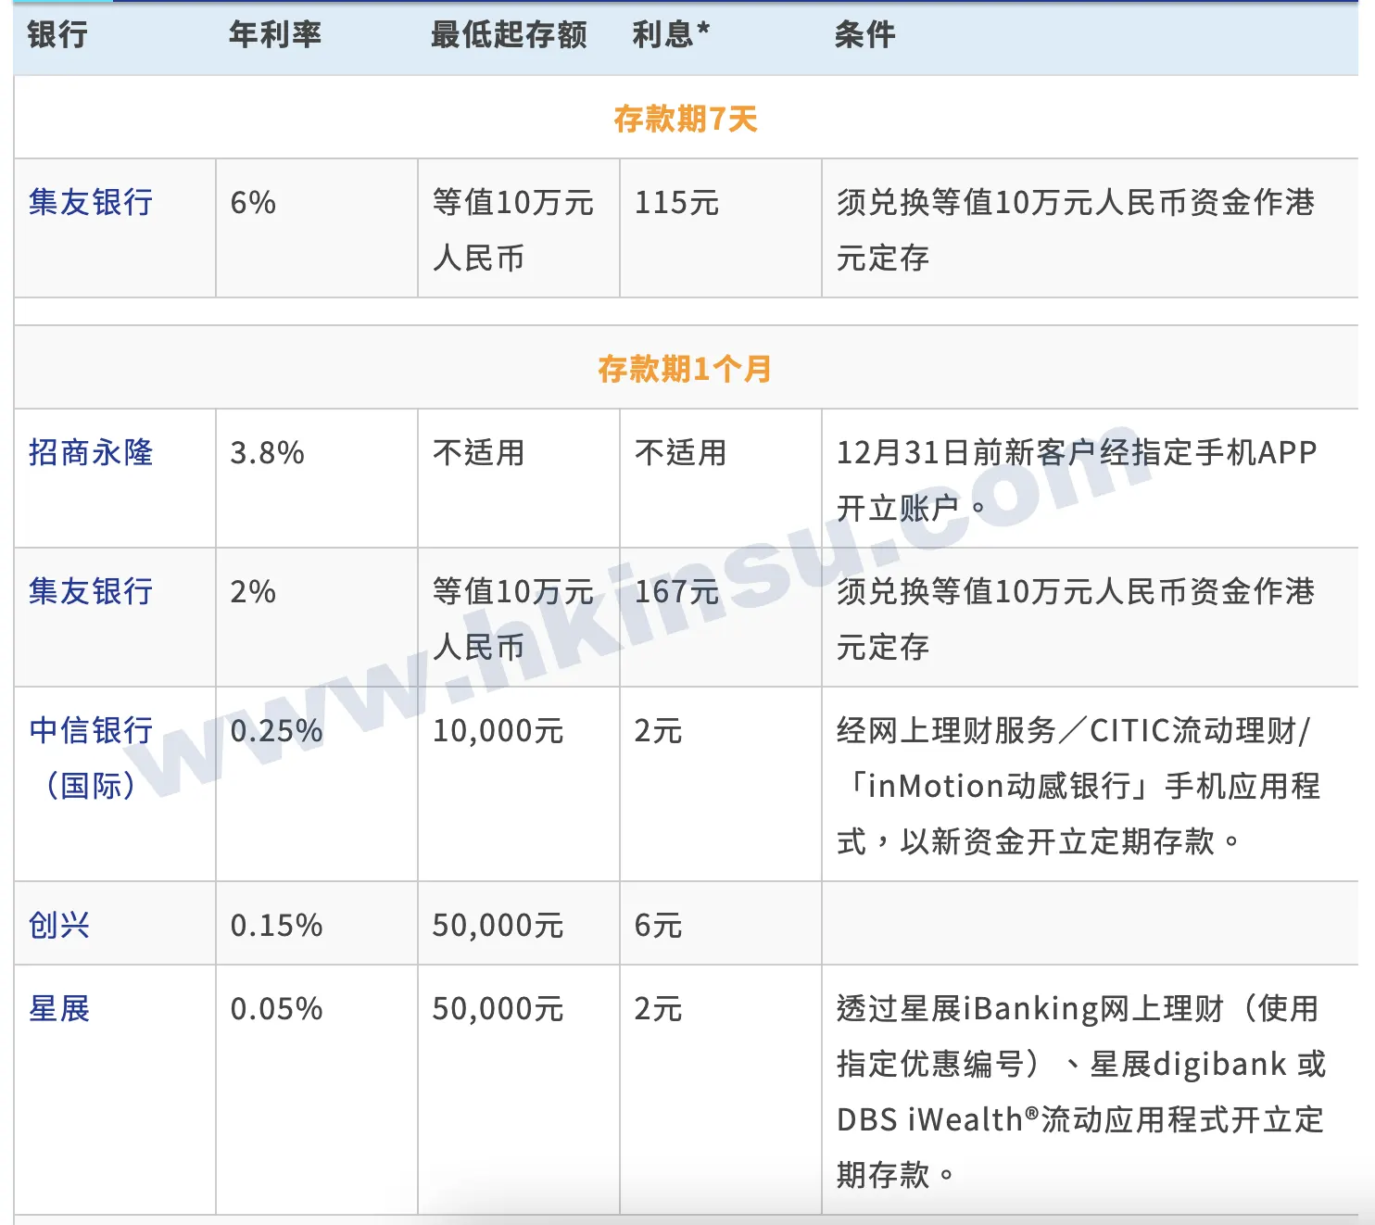This screenshot has height=1225, width=1375.
Task: Click the 115元 interest cell
Action: coord(676,202)
